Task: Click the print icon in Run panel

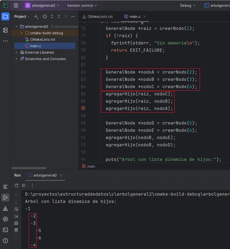Action: pos(16,223)
